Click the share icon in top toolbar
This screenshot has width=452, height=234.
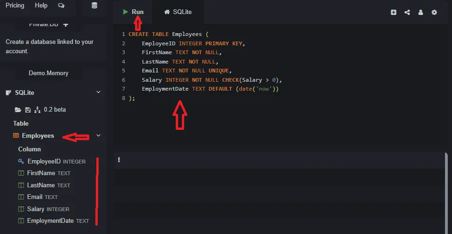tap(407, 13)
